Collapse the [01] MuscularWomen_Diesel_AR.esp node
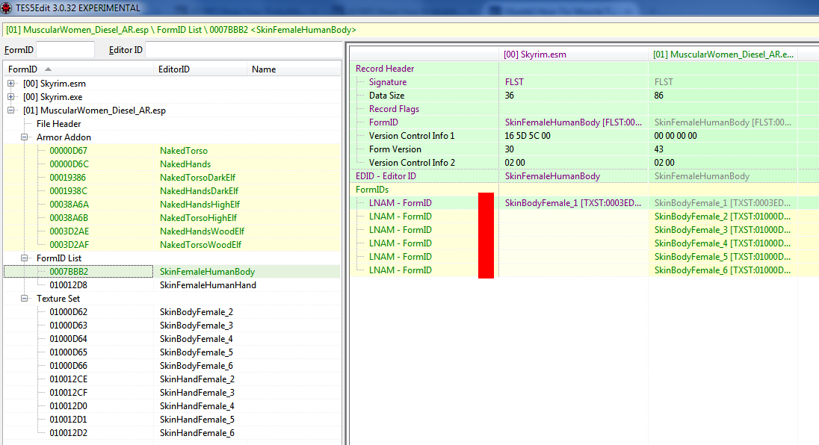This screenshot has width=819, height=445. pyautogui.click(x=11, y=111)
